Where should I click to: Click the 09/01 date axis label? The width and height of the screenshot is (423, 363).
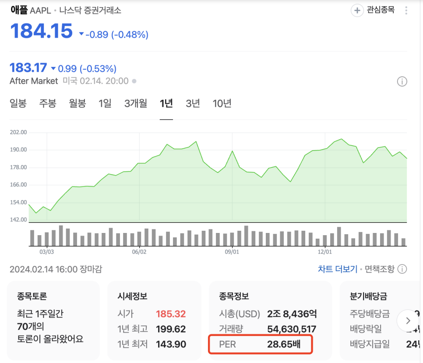pos(232,252)
